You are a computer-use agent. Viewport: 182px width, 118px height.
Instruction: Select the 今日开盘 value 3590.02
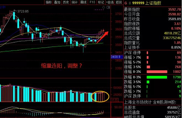(175, 14)
